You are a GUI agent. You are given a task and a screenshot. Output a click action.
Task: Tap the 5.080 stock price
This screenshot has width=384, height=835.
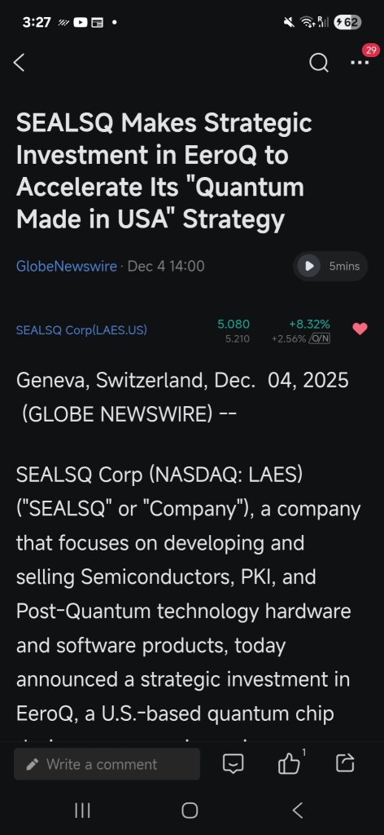point(233,325)
